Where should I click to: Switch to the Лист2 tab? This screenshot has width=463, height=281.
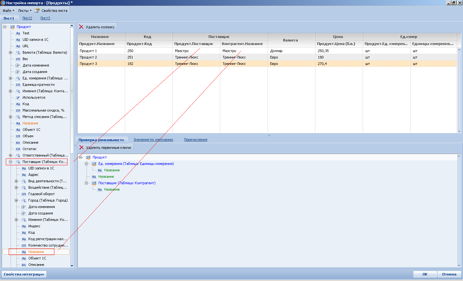point(27,18)
